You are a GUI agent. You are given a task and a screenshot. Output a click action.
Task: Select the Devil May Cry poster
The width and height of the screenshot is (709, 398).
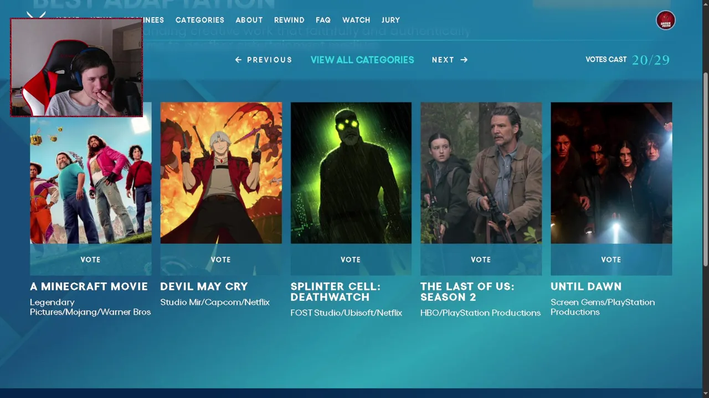pos(220,173)
